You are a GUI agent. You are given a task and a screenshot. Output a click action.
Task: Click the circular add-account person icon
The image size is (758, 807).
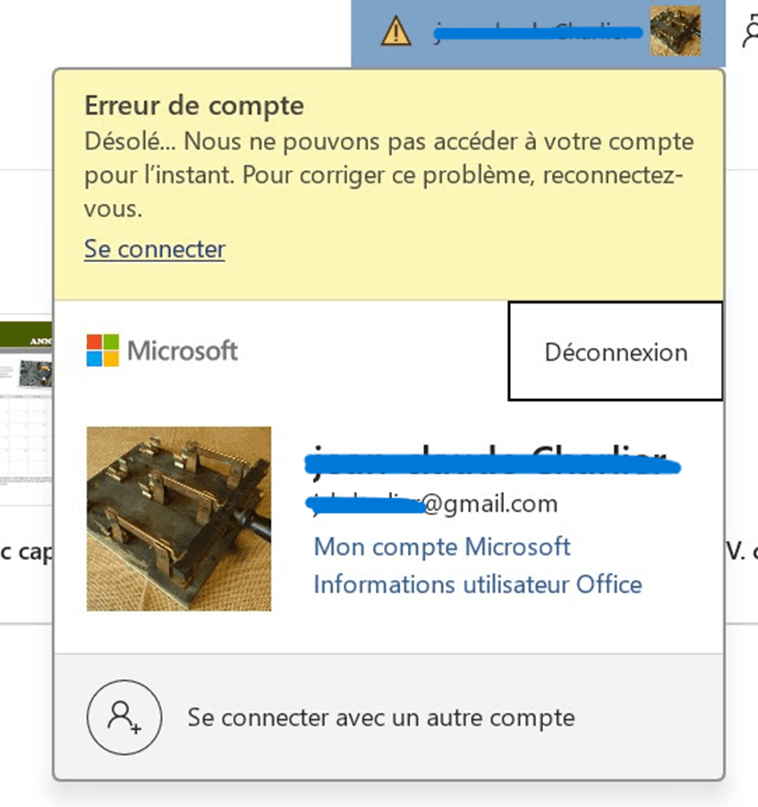click(x=124, y=718)
